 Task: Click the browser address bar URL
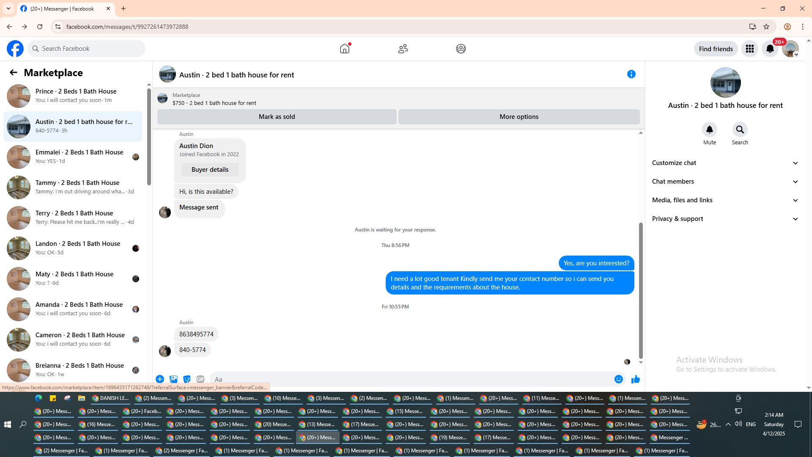127,27
